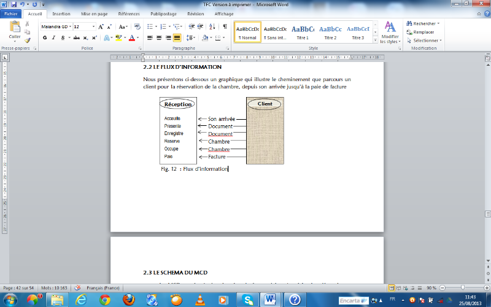Open Firefox from the taskbar

coord(129,299)
